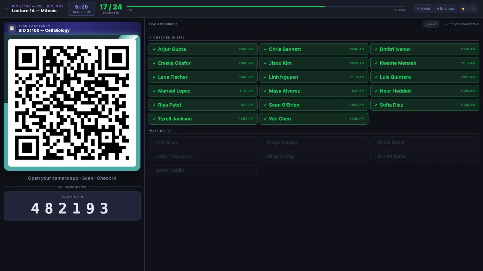Add time with the +10 min button

click(423, 9)
